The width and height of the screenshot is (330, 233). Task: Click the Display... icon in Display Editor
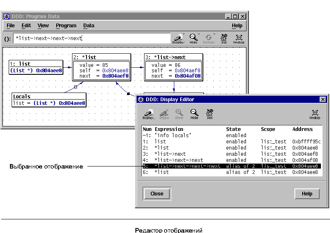click(x=149, y=114)
